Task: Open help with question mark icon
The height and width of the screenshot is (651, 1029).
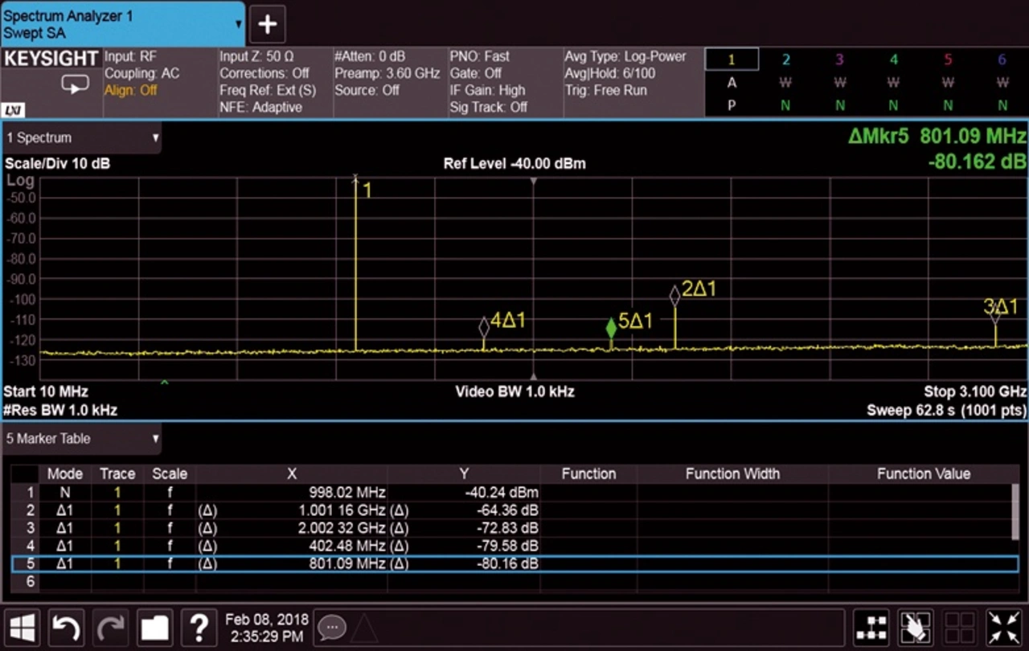Action: 198,627
